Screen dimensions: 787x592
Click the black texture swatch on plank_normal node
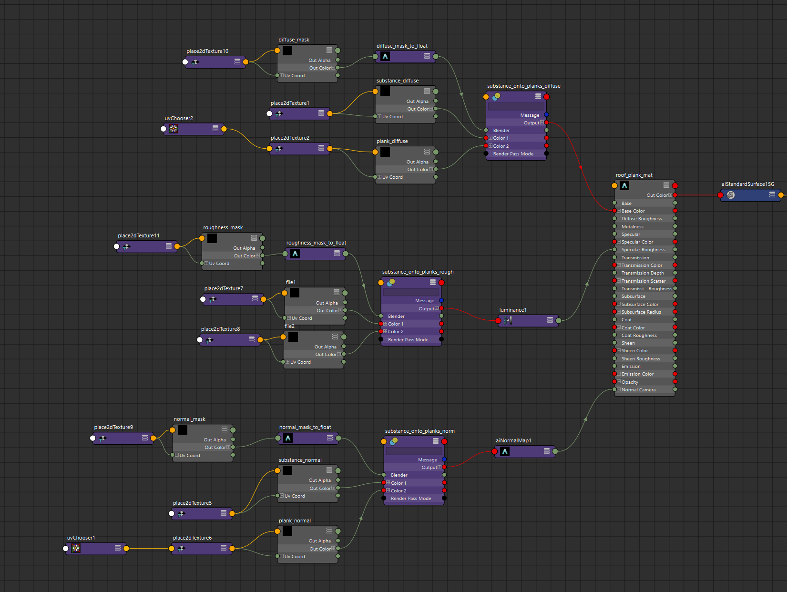point(287,531)
